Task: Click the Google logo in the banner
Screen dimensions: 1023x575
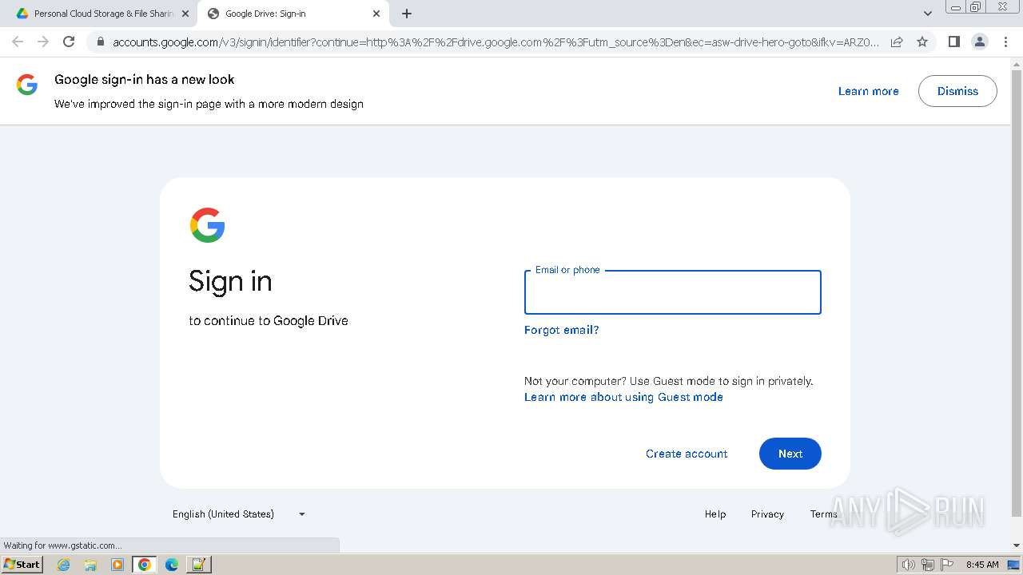Action: pos(27,85)
